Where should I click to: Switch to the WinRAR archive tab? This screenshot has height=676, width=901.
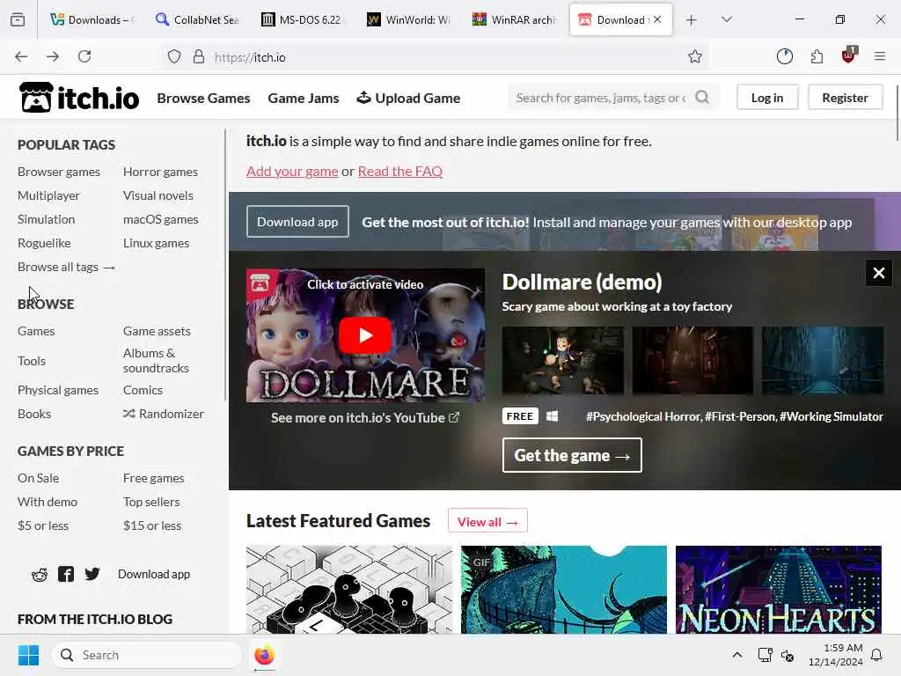[514, 19]
